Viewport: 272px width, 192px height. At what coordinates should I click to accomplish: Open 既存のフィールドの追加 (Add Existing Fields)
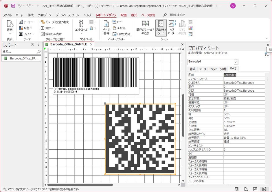(x=145, y=28)
